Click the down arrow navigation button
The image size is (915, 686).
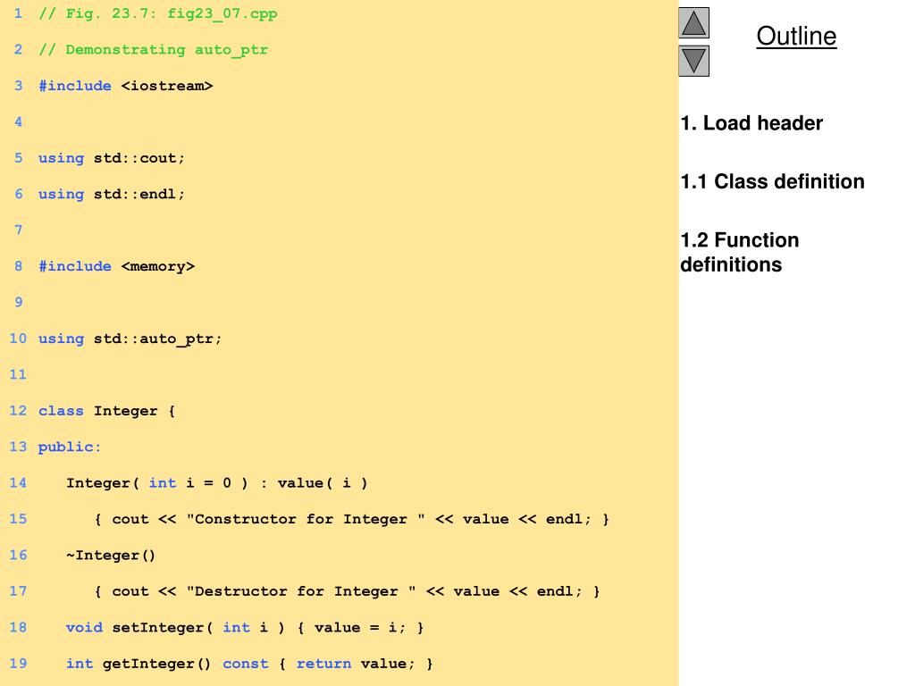[x=693, y=61]
